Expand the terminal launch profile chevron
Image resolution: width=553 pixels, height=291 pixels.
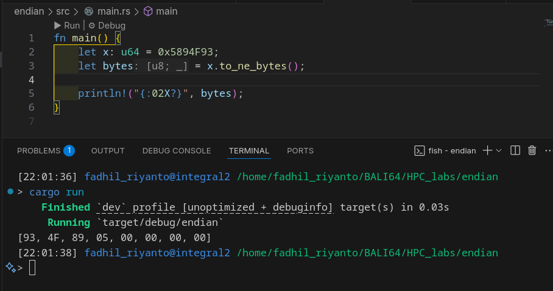[x=499, y=150]
